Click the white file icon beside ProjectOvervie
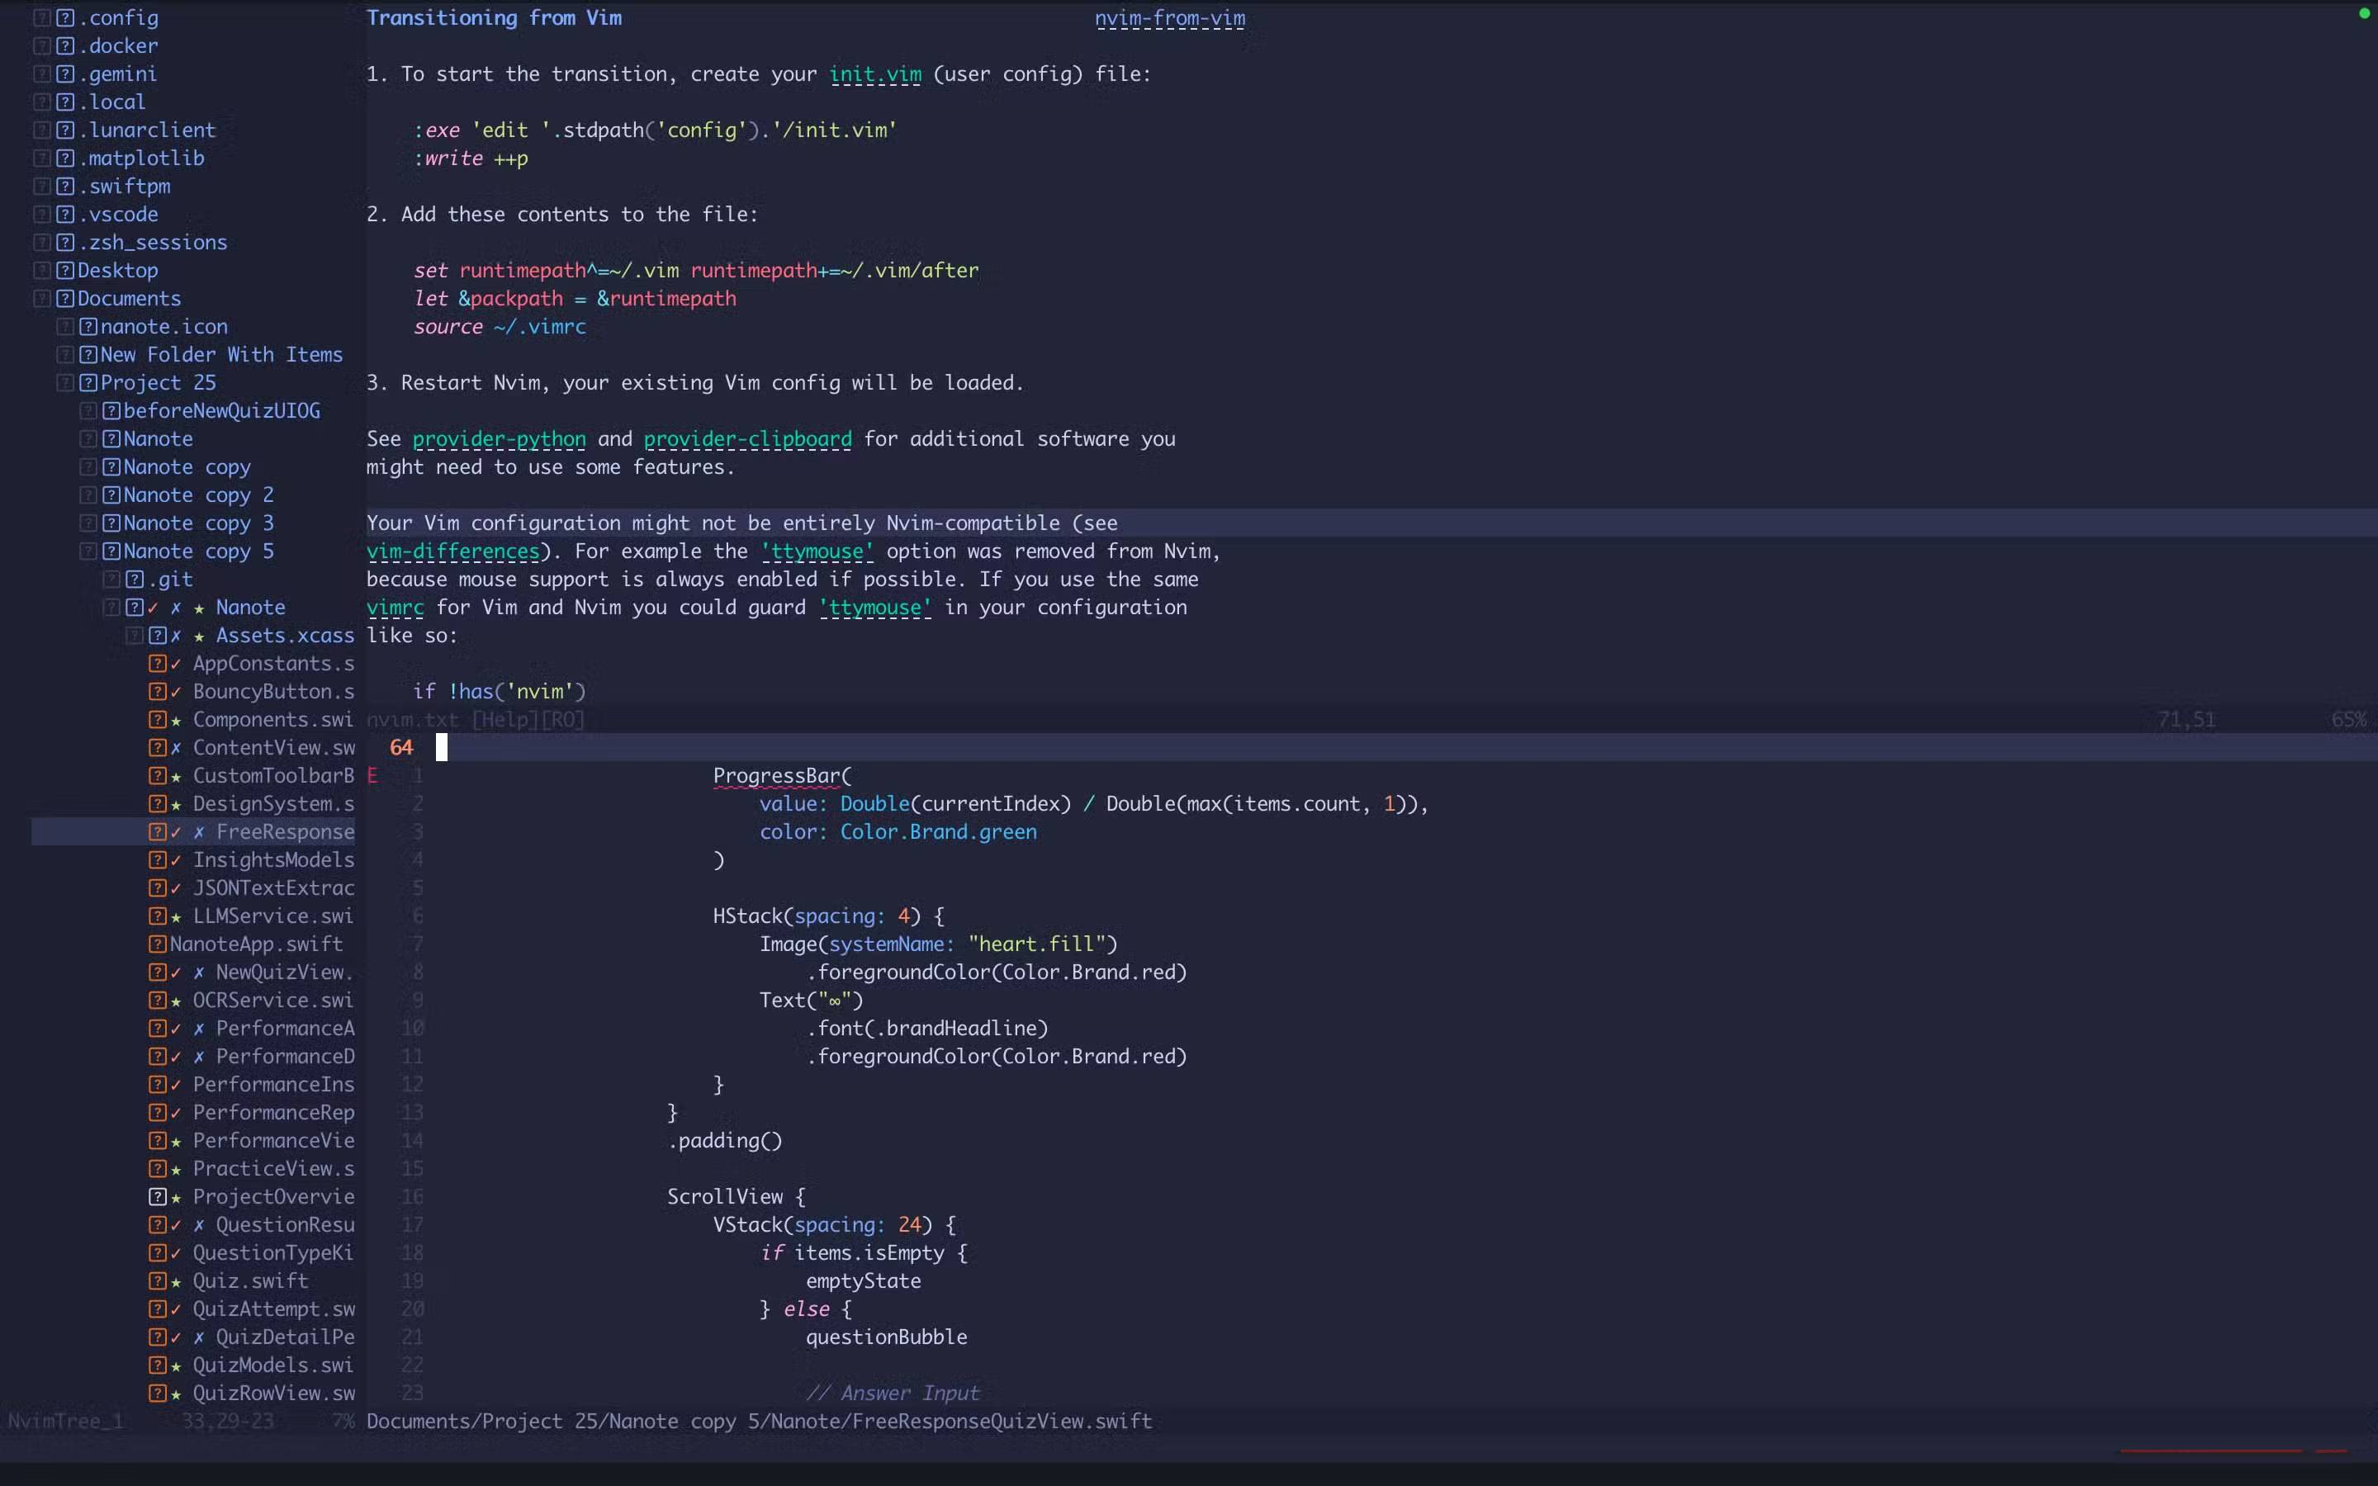The width and height of the screenshot is (2378, 1486). tap(157, 1197)
